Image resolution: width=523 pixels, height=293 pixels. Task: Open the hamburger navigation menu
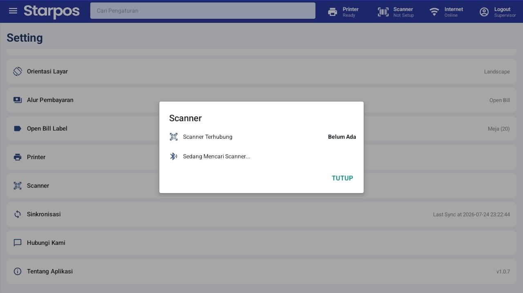click(13, 11)
